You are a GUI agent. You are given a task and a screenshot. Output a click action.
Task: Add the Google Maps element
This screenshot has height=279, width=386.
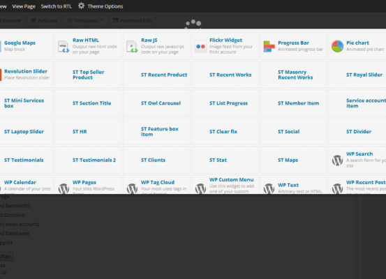tap(27, 46)
